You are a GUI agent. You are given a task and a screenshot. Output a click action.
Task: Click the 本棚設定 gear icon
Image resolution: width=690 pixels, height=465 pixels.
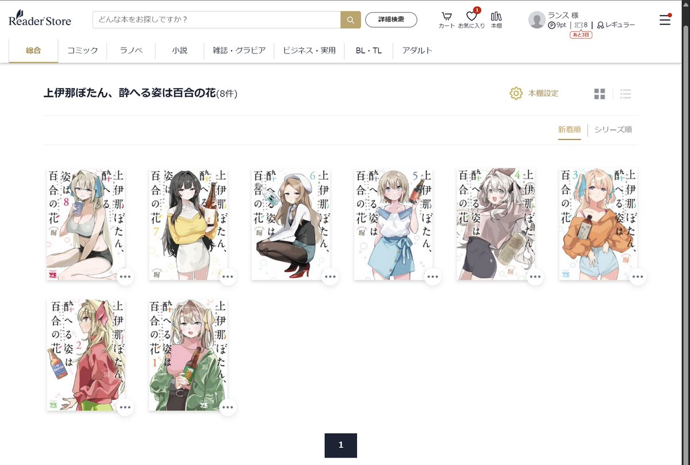[516, 93]
